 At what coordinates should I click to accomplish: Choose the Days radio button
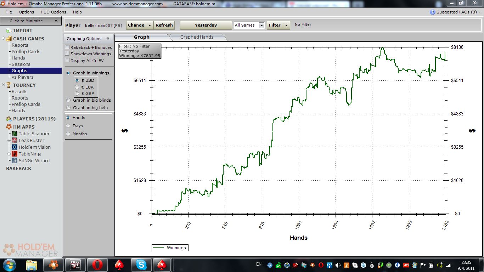68,126
